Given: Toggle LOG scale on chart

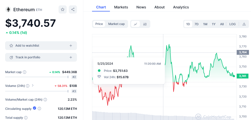Looking at the screenshot, I should (x=232, y=24).
